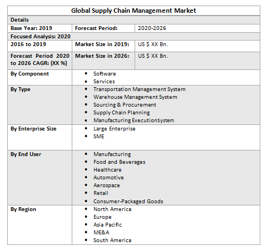Click the 'By Type' row label
This screenshot has height=251, width=267.
21,89
